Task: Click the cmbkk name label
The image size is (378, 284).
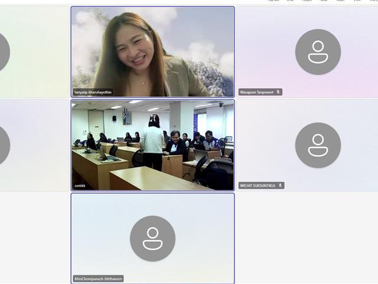Action: click(80, 186)
